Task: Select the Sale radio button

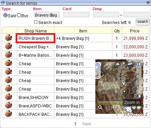Action: (x=5, y=15)
